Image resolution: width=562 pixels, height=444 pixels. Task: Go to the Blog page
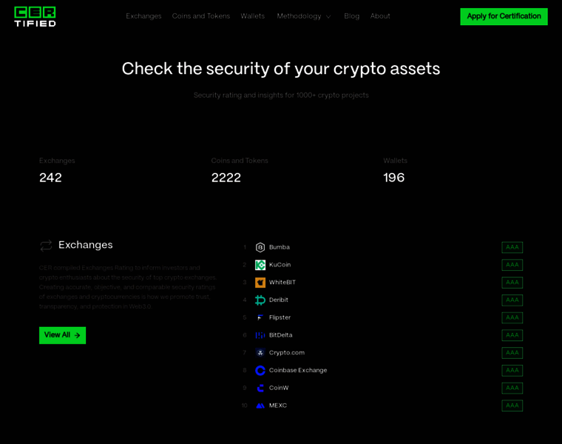[351, 16]
